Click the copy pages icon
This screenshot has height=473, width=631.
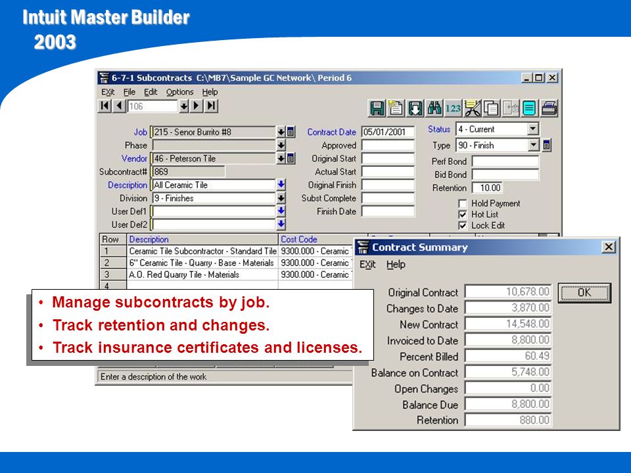(x=492, y=108)
